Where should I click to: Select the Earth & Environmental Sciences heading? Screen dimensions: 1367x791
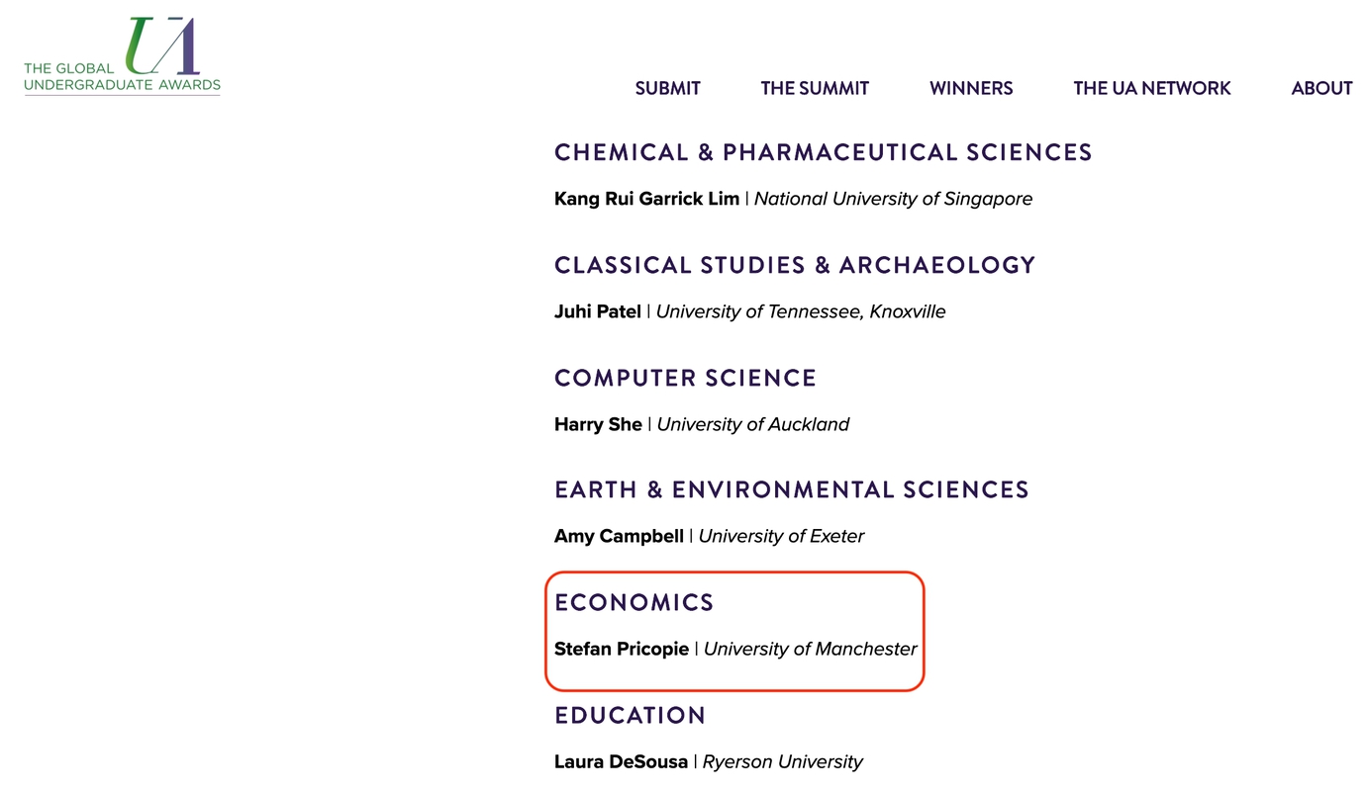792,489
